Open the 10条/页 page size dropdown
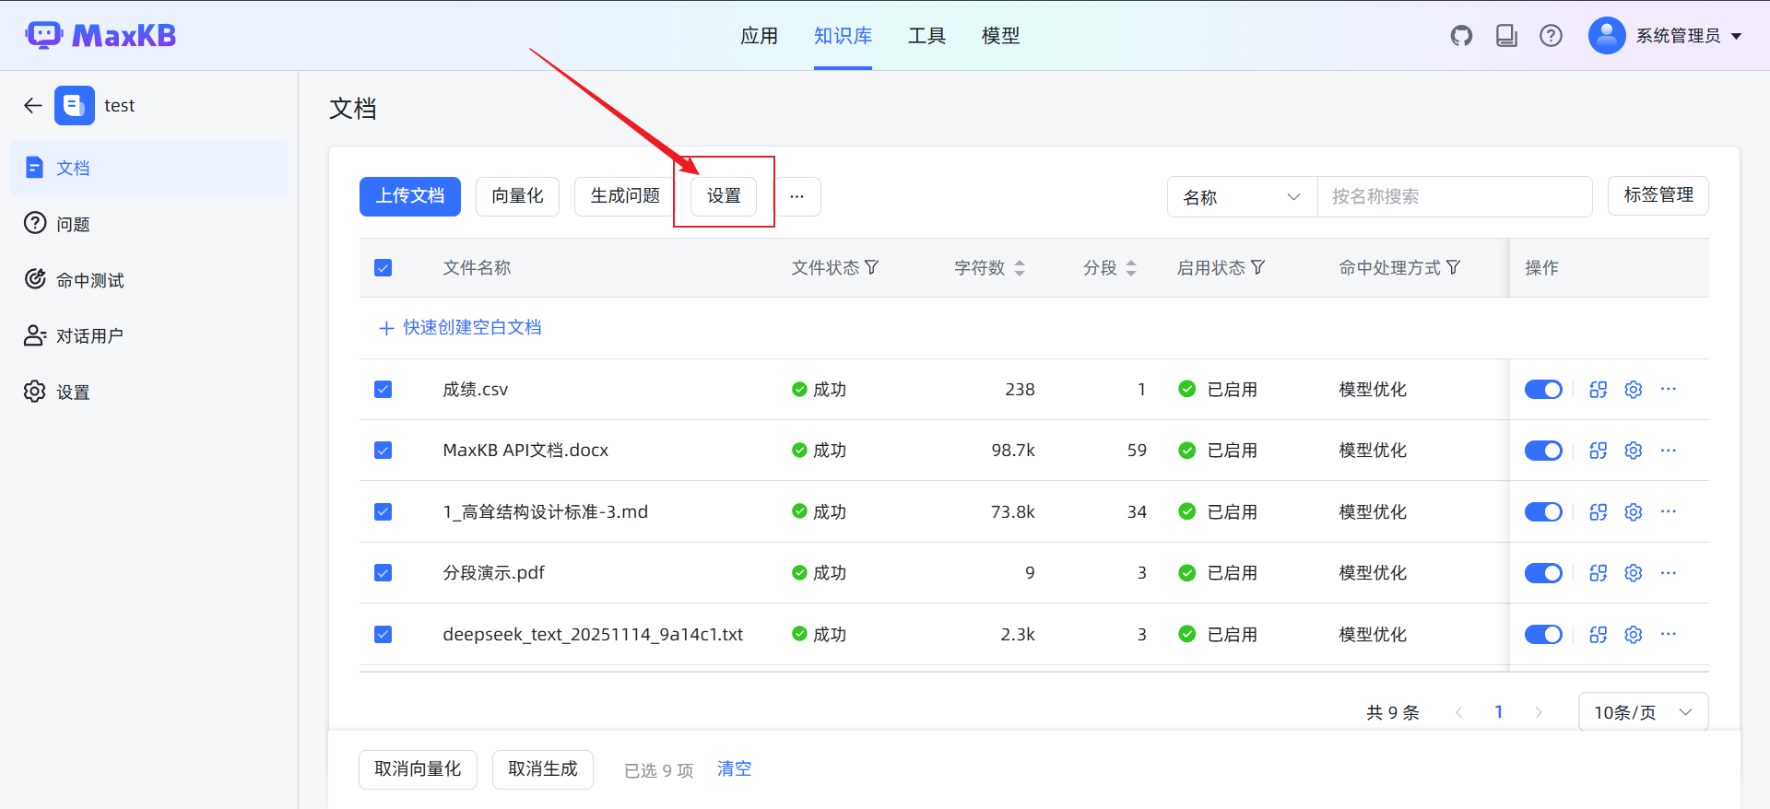The width and height of the screenshot is (1770, 809). (1643, 712)
